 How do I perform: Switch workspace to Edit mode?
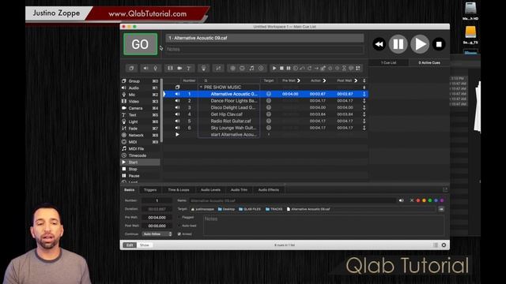(x=130, y=245)
